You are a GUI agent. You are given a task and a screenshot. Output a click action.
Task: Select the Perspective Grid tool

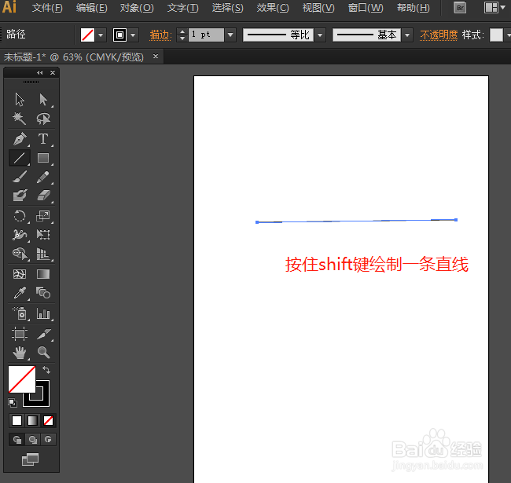pyautogui.click(x=43, y=254)
